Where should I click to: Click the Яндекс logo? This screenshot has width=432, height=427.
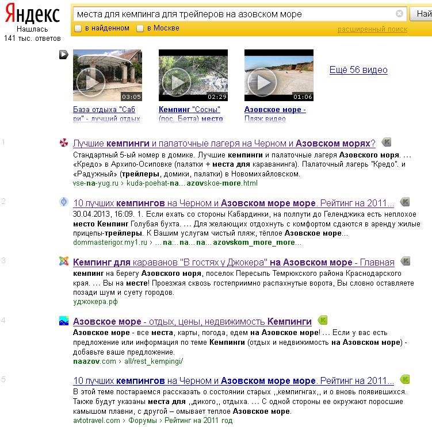coord(32,13)
